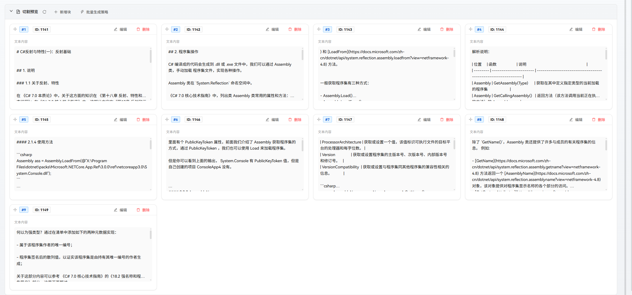632x295 pixels.
Task: Grab the drag handle of chunk #5
Action: coord(15,119)
